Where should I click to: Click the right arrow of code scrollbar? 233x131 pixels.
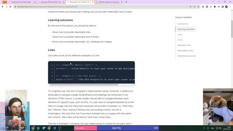tap(134, 85)
